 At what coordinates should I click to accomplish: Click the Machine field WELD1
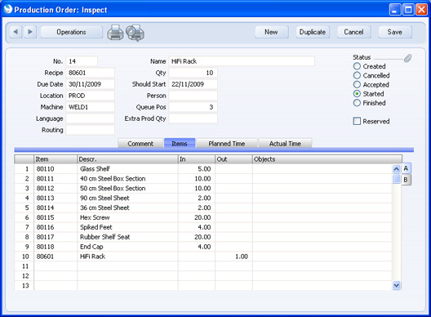(90, 107)
